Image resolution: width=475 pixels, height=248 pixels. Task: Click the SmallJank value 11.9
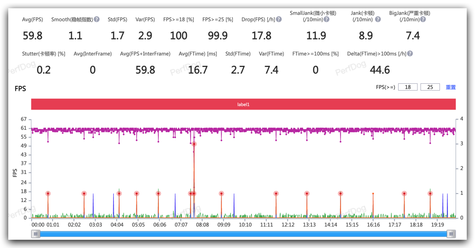(316, 36)
